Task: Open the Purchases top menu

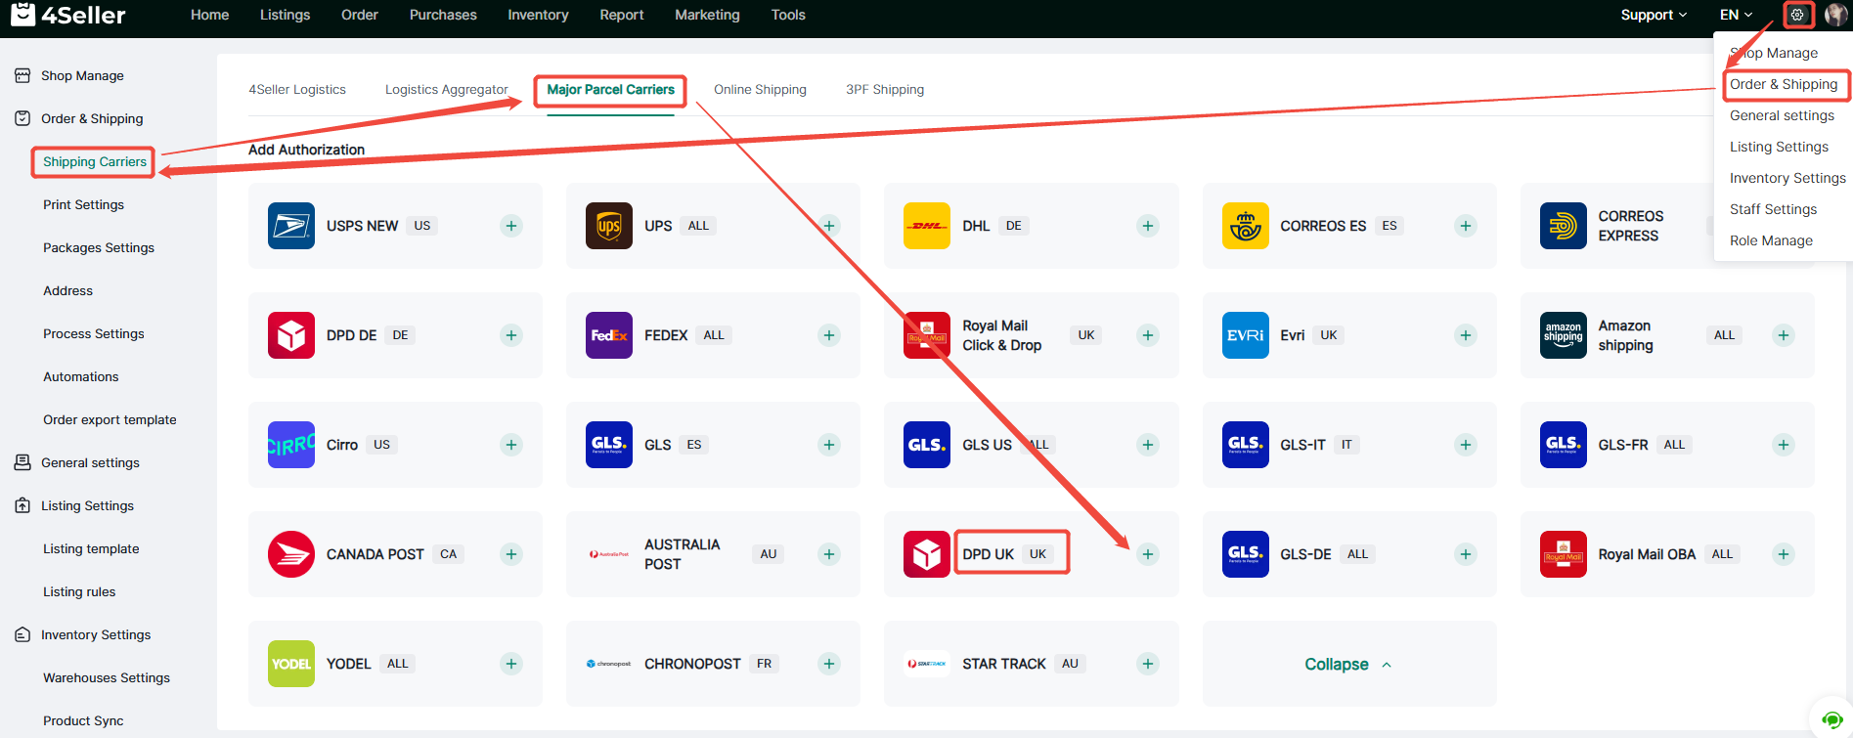Action: [x=443, y=15]
